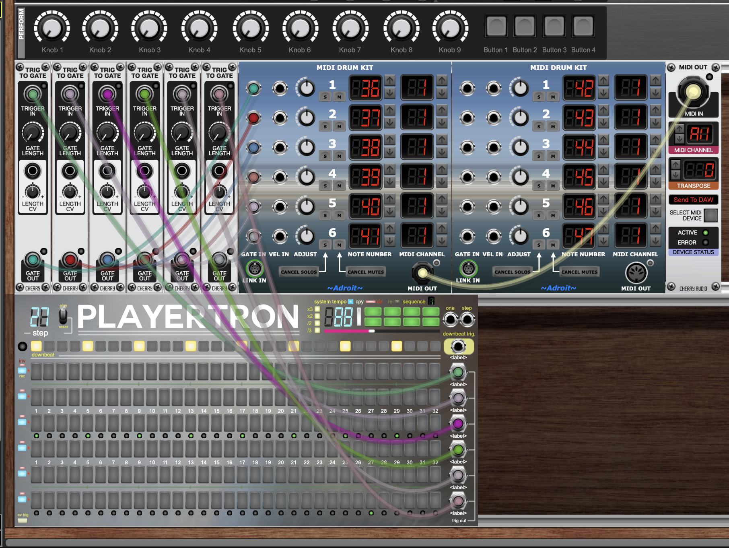Click LINK IN jack on left Drum Kit

254,268
